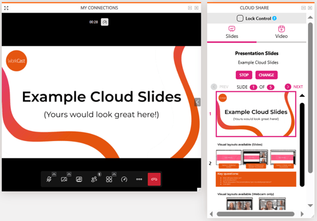This screenshot has width=317, height=221.
Task: Click Cloud Share panel scroll down arrow
Action: coord(310,205)
